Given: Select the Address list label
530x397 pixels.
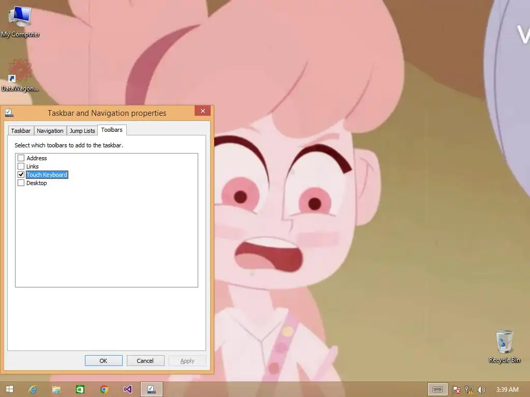Looking at the screenshot, I should tap(37, 158).
